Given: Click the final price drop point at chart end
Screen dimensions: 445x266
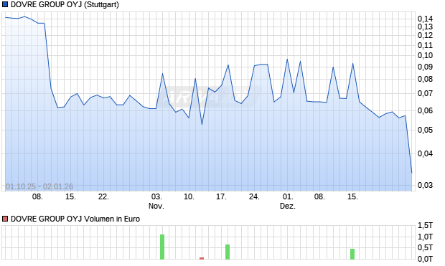Looking at the screenshot, I should tap(412, 173).
